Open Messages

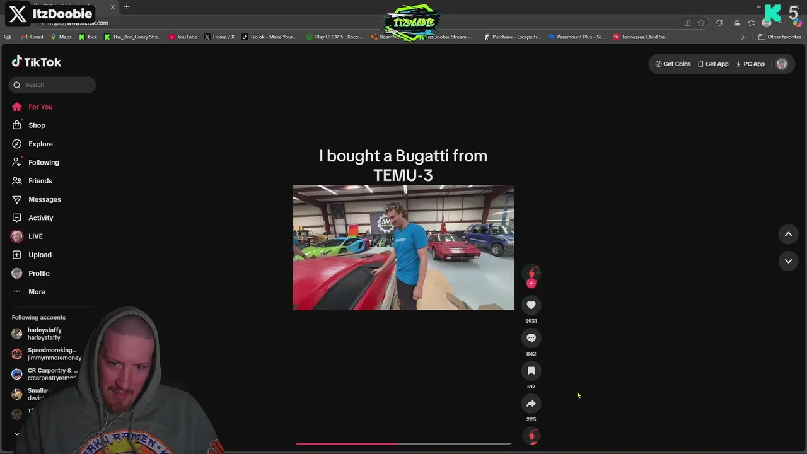click(44, 199)
